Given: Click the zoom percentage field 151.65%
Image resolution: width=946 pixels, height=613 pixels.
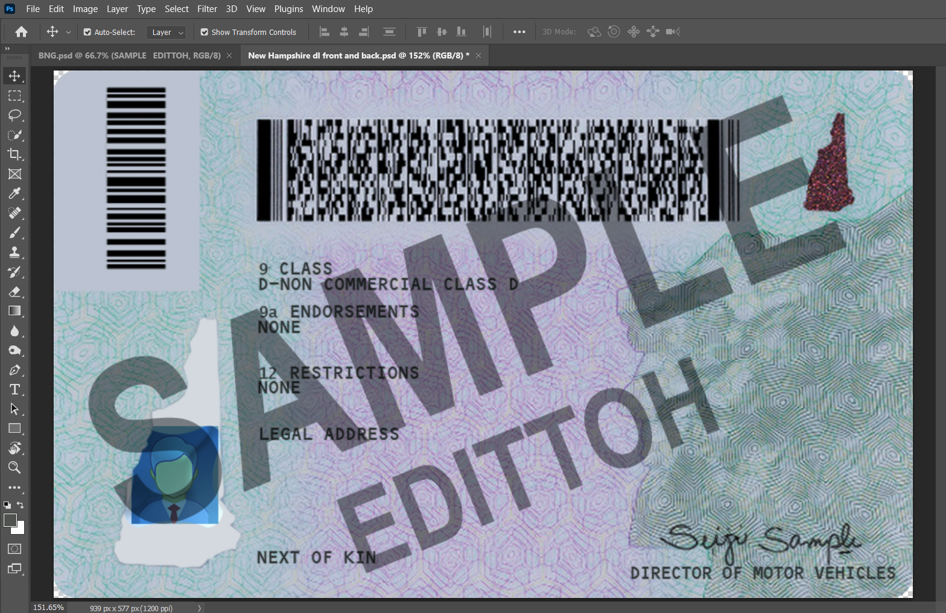Looking at the screenshot, I should [48, 608].
